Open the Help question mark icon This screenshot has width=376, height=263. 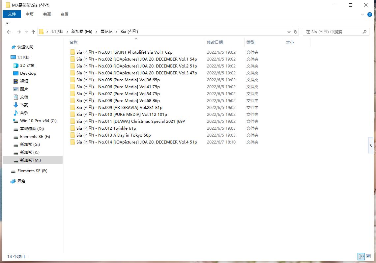point(370,14)
